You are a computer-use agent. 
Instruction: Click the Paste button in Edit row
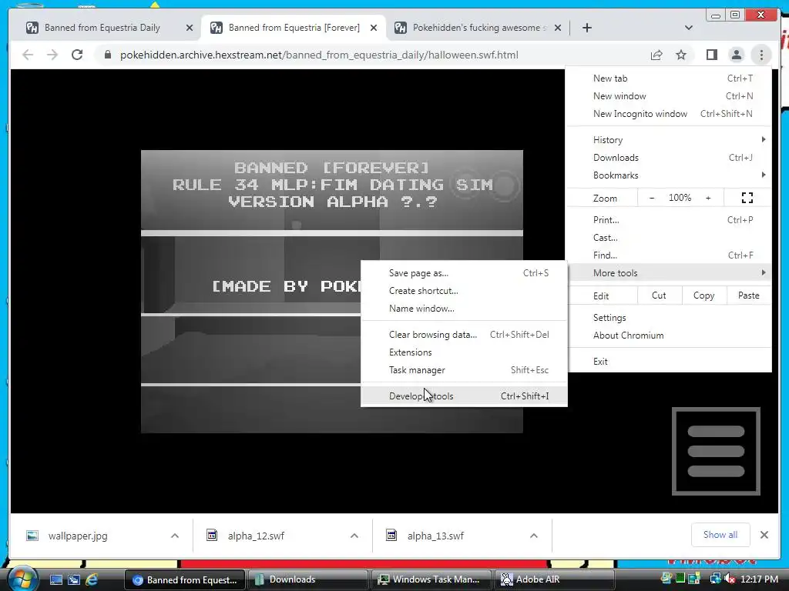coord(749,295)
